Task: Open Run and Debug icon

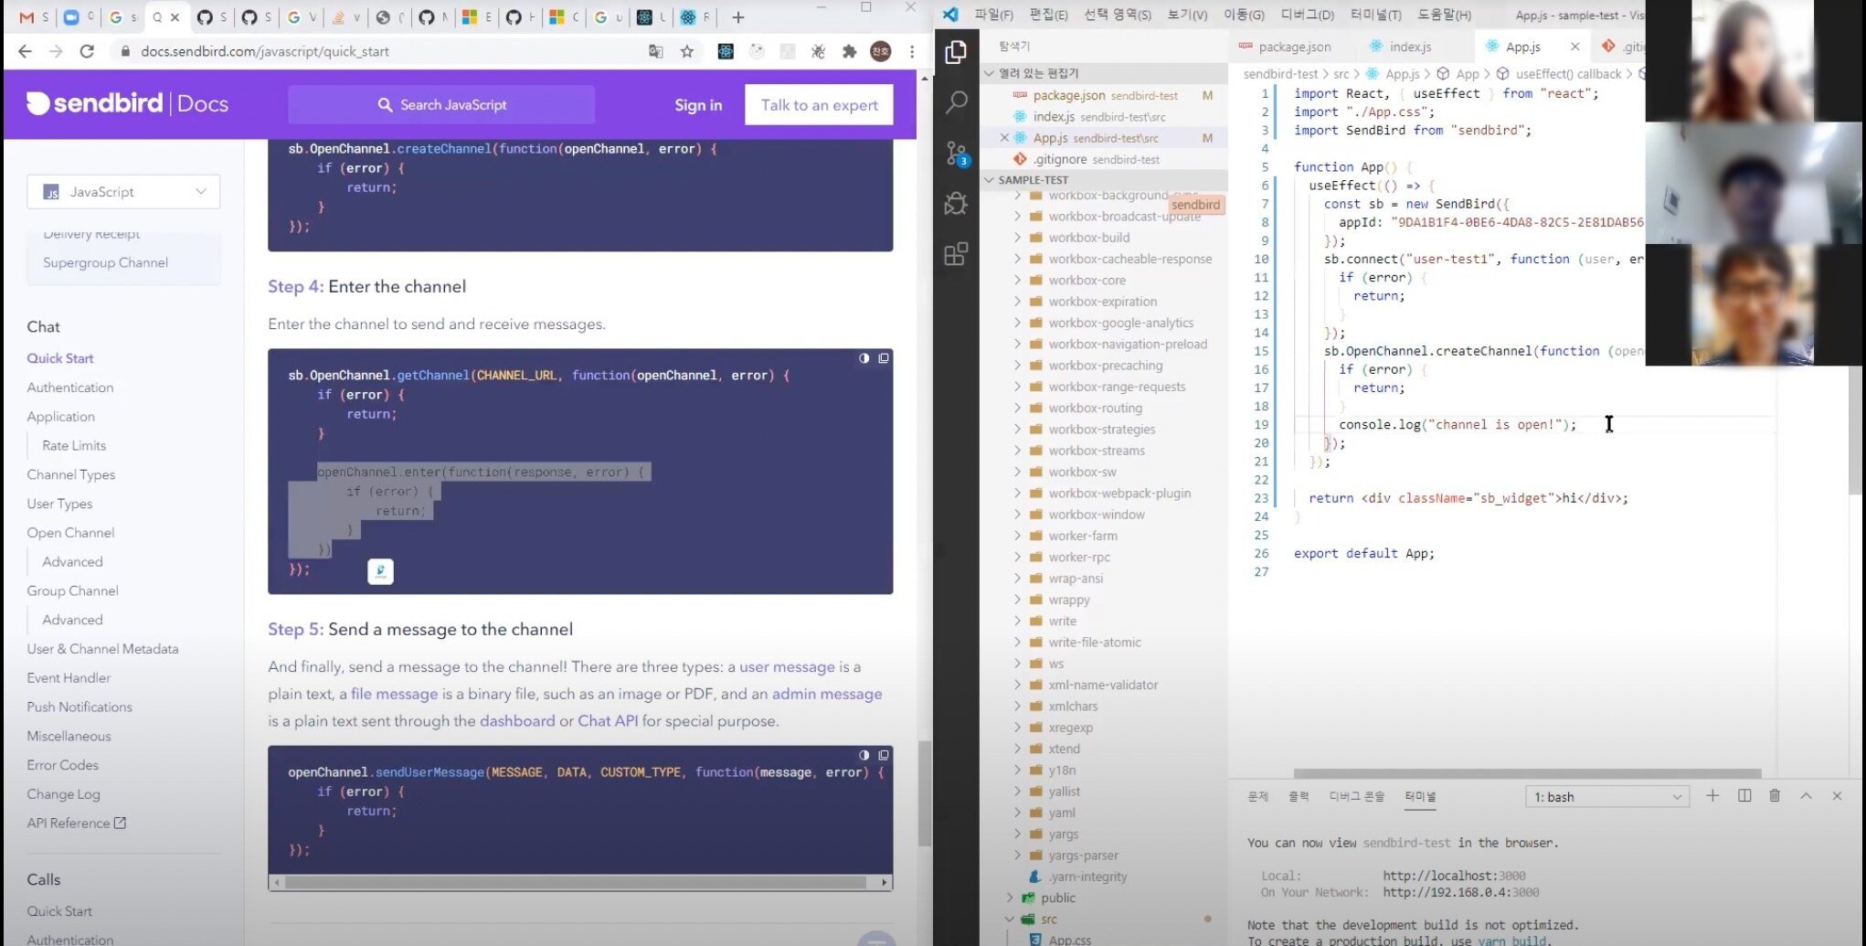Action: point(956,203)
